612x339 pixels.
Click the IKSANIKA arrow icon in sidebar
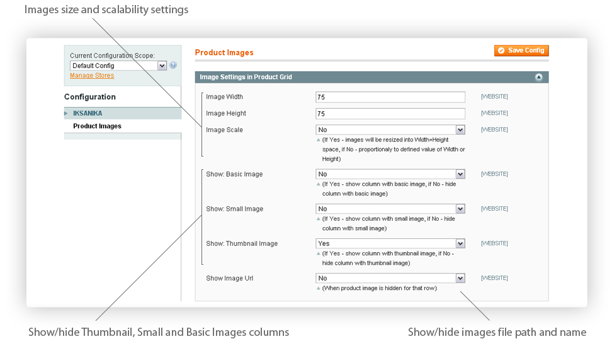(66, 113)
